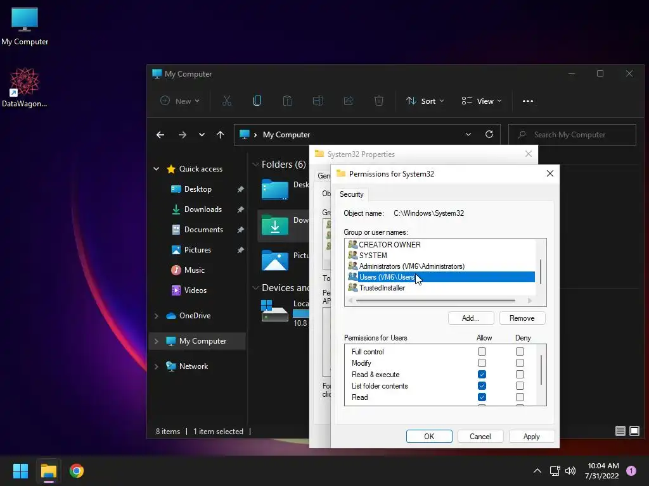Refresh the My Computer address bar
This screenshot has width=649, height=486.
[x=489, y=134]
